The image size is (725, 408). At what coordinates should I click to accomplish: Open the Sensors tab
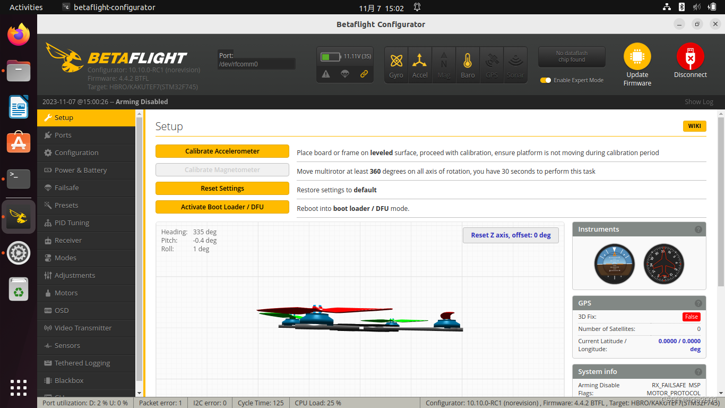pos(86,346)
